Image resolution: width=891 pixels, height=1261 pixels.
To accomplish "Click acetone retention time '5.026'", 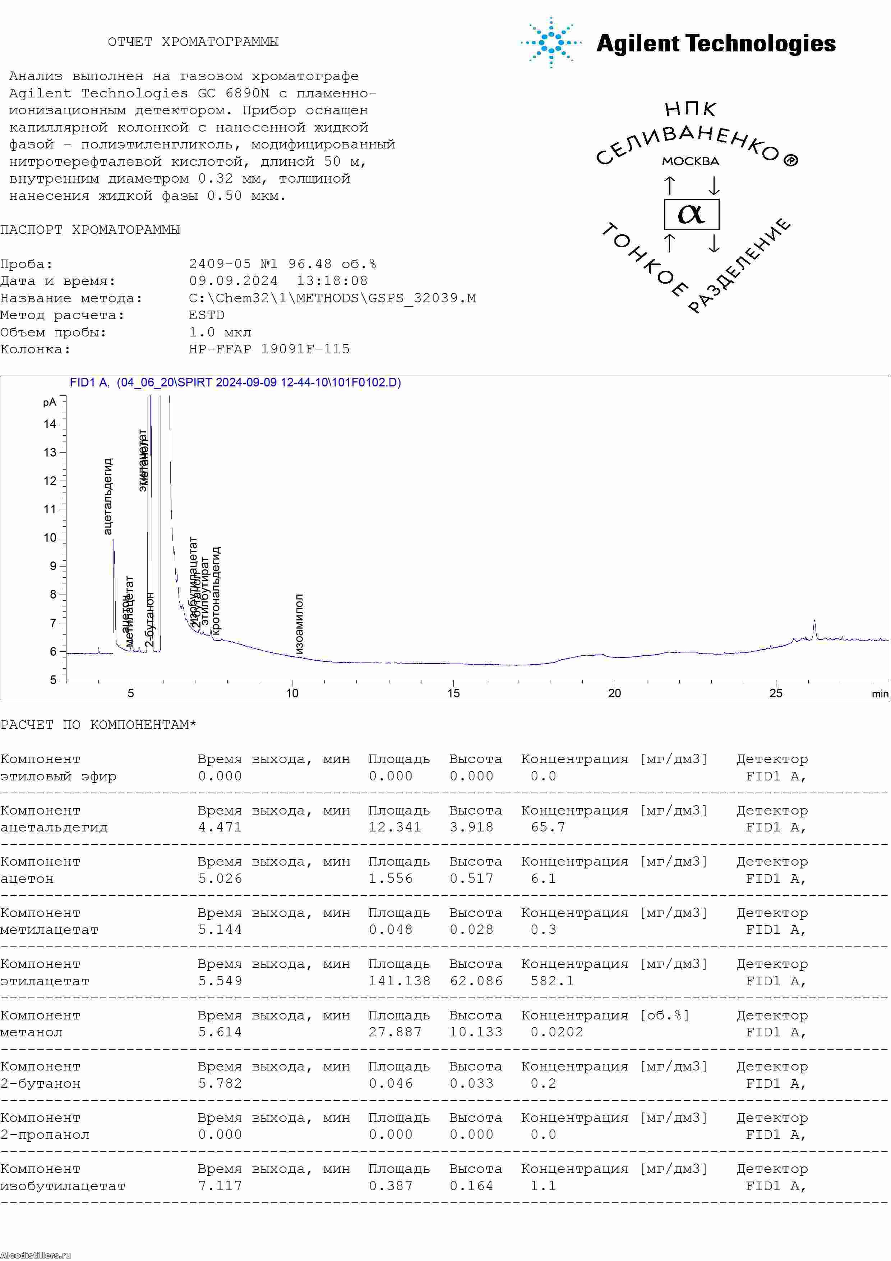I will [220, 879].
